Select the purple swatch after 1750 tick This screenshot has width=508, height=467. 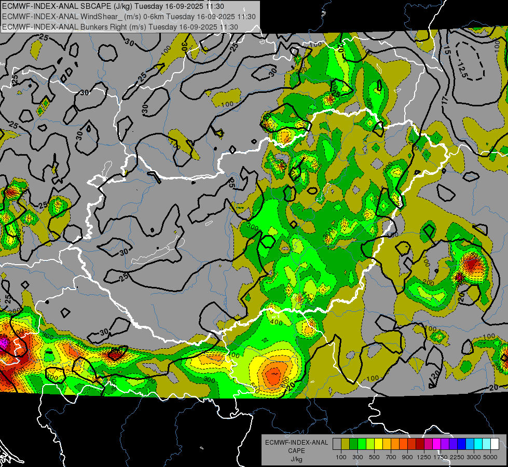pyautogui.click(x=445, y=444)
